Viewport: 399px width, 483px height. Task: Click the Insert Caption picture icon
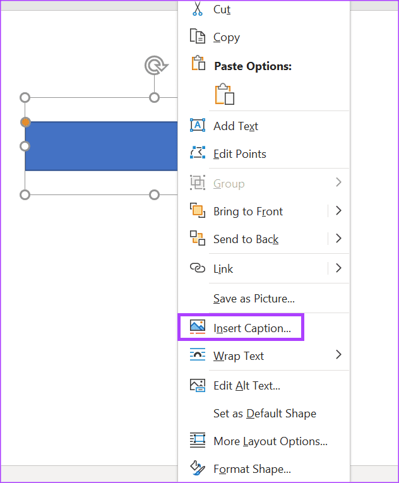tap(198, 327)
